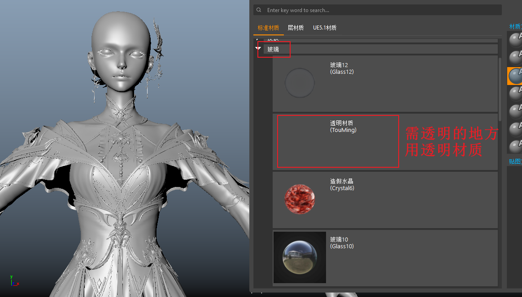The width and height of the screenshot is (522, 297).
Task: Click the magnifier search icon
Action: [258, 10]
